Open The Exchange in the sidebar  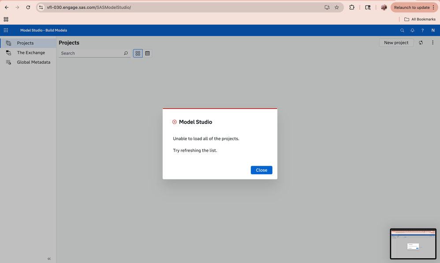pyautogui.click(x=28, y=53)
